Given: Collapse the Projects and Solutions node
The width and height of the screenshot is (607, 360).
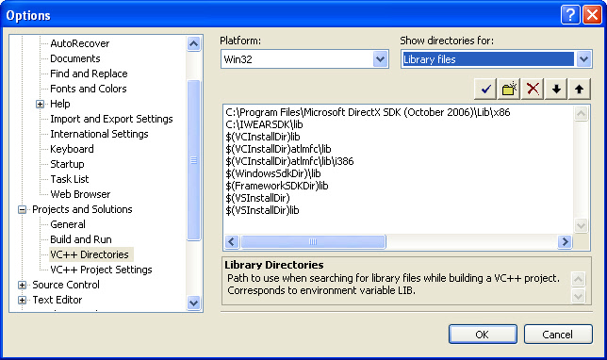Looking at the screenshot, I should tap(22, 209).
